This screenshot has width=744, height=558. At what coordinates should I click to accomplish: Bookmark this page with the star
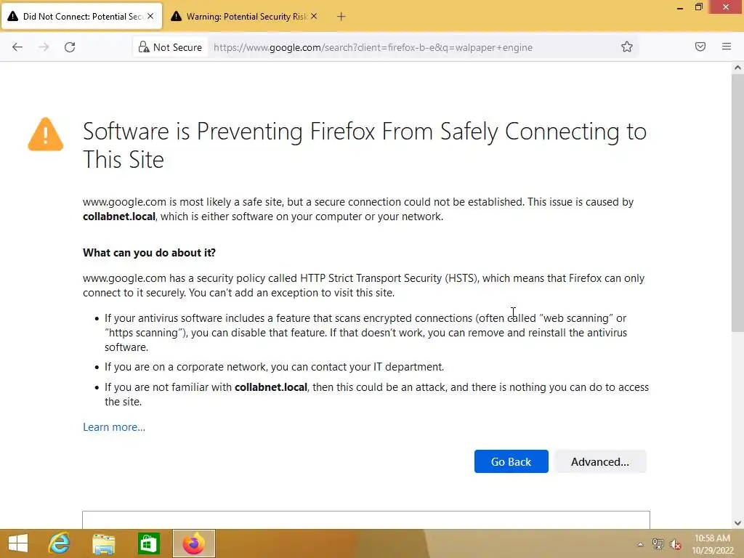tap(627, 46)
